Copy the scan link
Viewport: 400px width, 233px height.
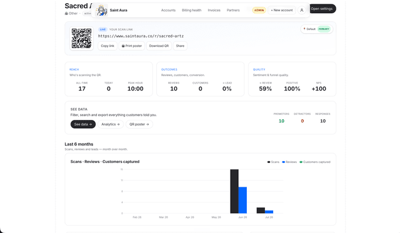[x=107, y=46]
